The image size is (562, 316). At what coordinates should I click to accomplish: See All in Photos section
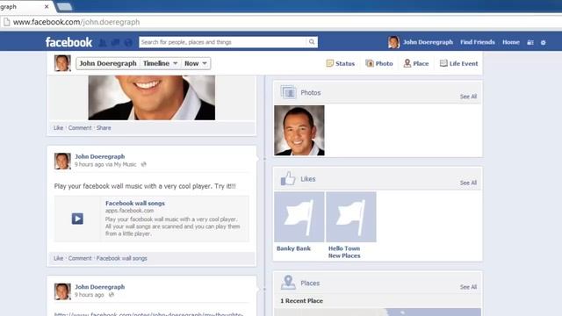468,97
